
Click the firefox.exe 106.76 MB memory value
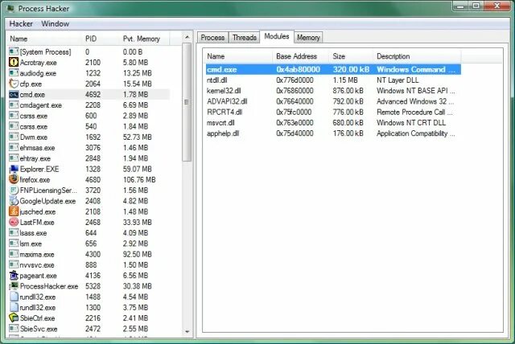139,179
